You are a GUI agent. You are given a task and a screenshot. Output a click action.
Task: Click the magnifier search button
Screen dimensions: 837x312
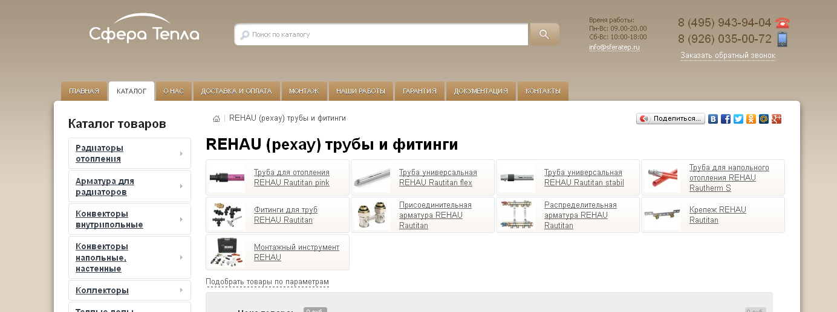[544, 34]
